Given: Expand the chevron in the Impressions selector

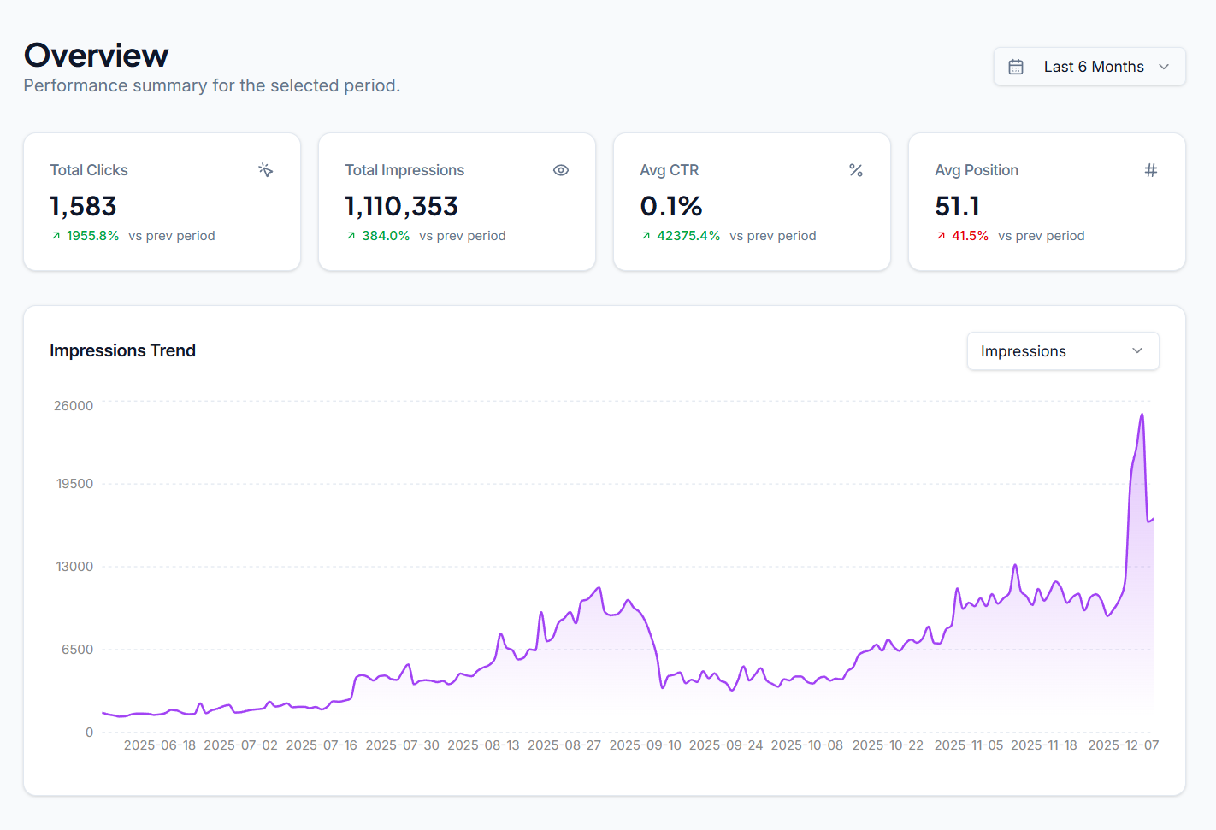Looking at the screenshot, I should tap(1136, 350).
